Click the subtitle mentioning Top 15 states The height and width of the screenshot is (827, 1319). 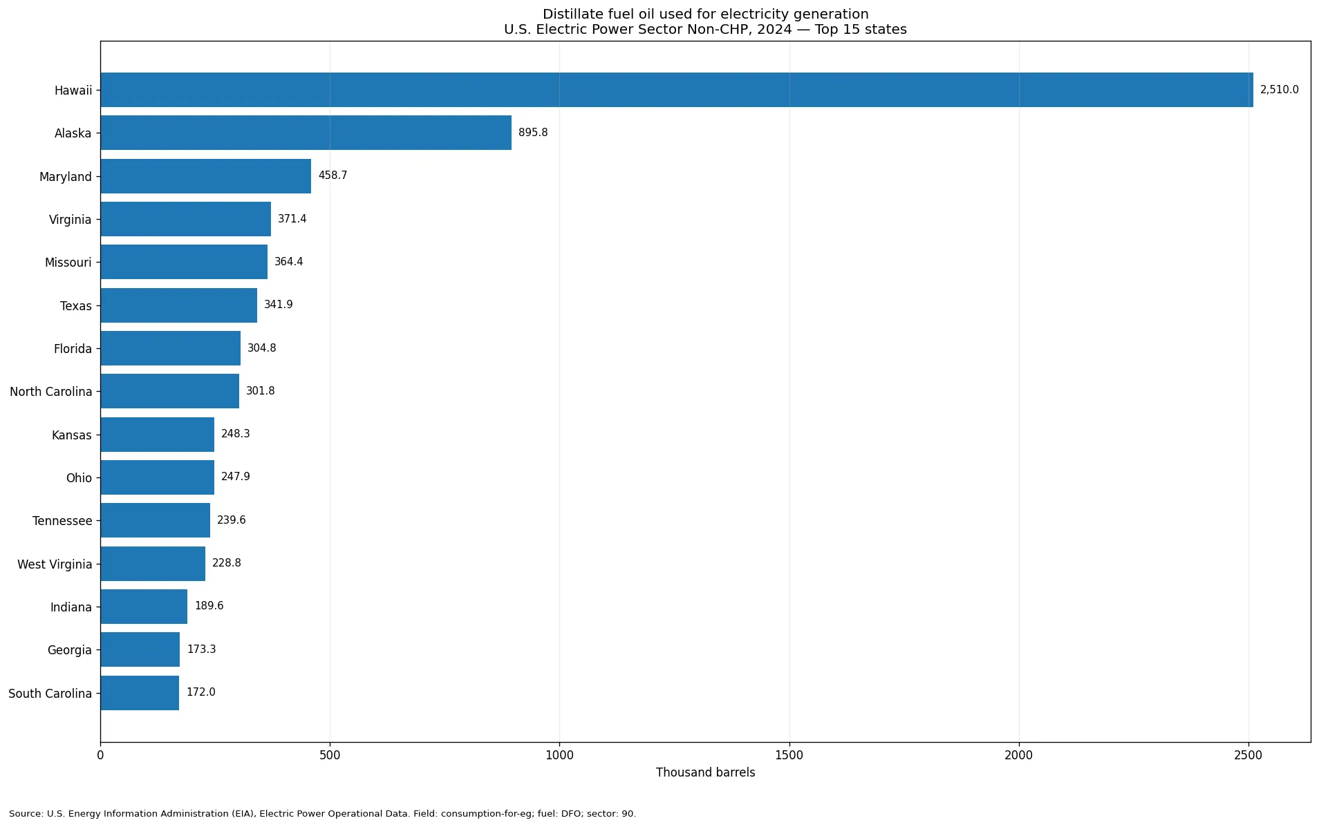[x=706, y=30]
